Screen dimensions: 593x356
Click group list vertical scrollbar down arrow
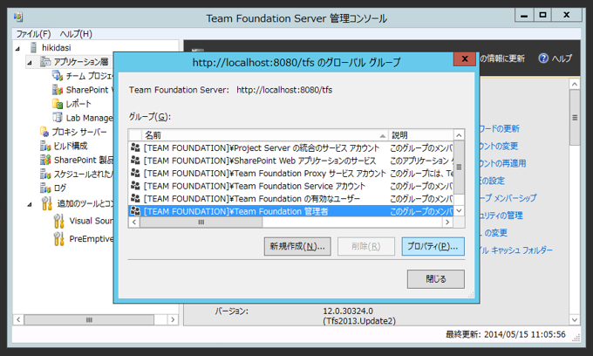[x=459, y=211]
